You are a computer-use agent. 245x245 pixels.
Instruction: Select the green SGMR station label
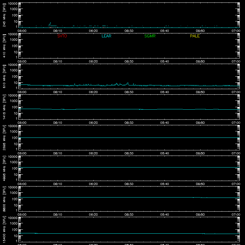point(150,36)
